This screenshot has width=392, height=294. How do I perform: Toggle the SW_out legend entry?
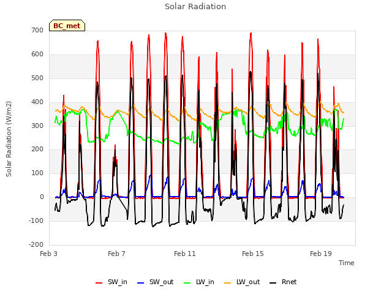point(155,282)
